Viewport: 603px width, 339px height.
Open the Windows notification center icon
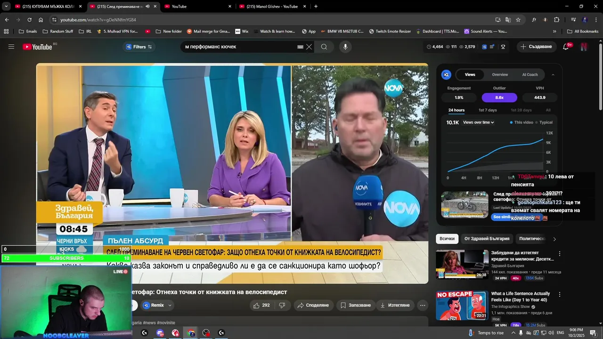pyautogui.click(x=593, y=333)
